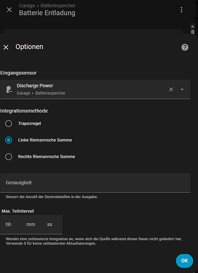
Task: Close the Batterie Entladung dialog
Action: pos(9,10)
